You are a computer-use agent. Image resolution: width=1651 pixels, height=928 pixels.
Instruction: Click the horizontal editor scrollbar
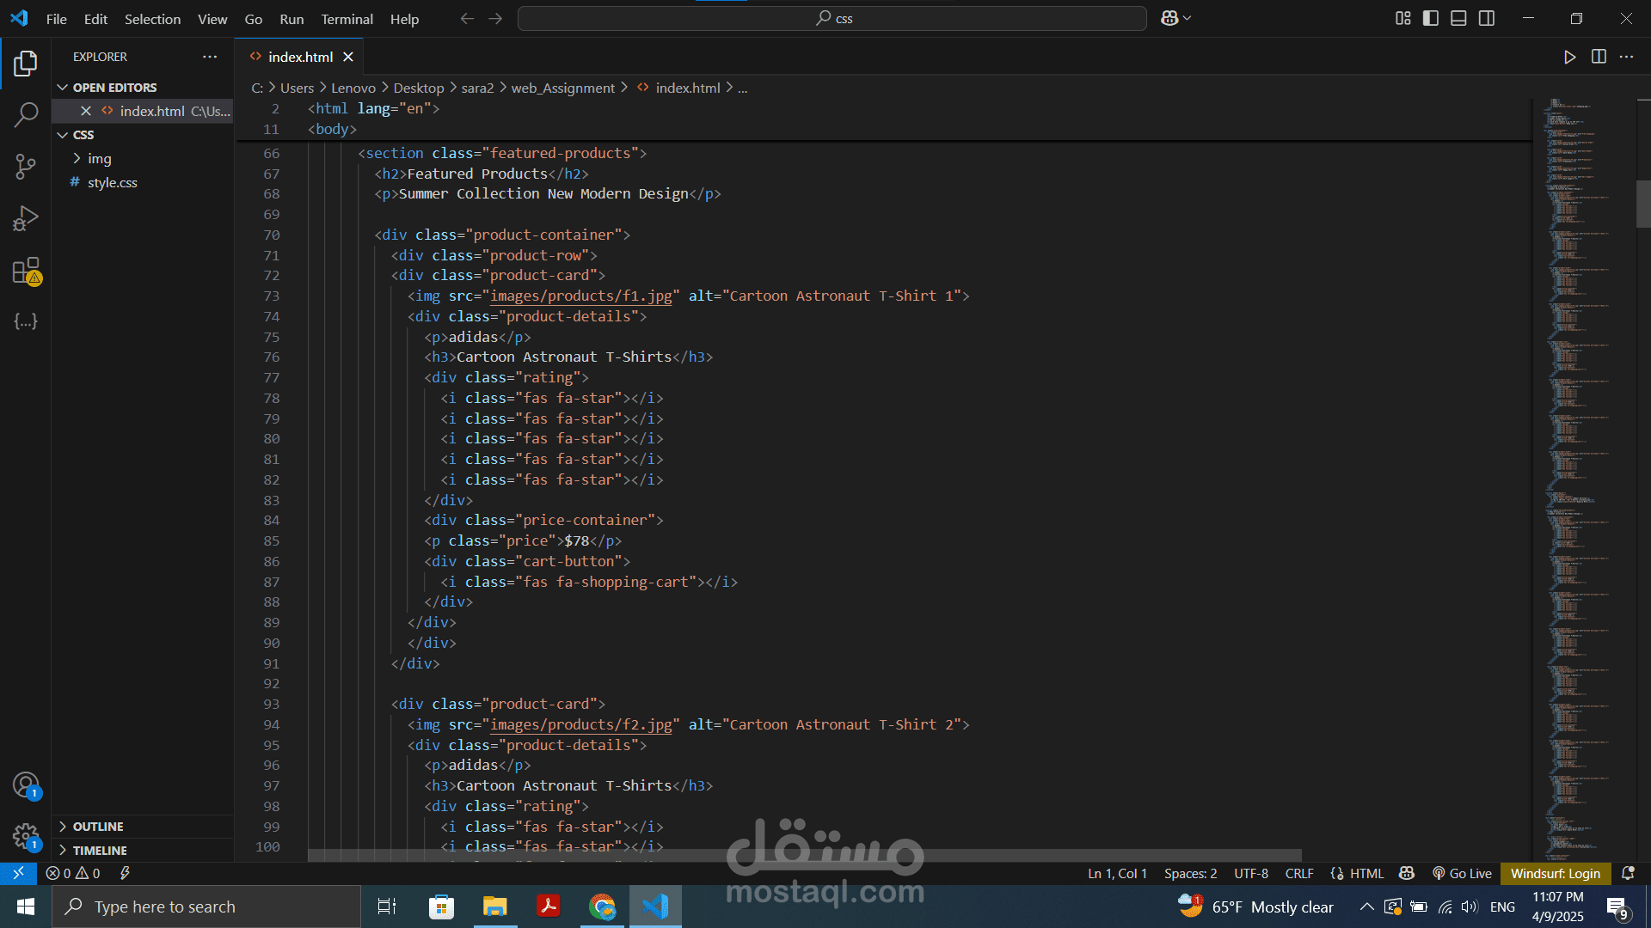click(804, 855)
